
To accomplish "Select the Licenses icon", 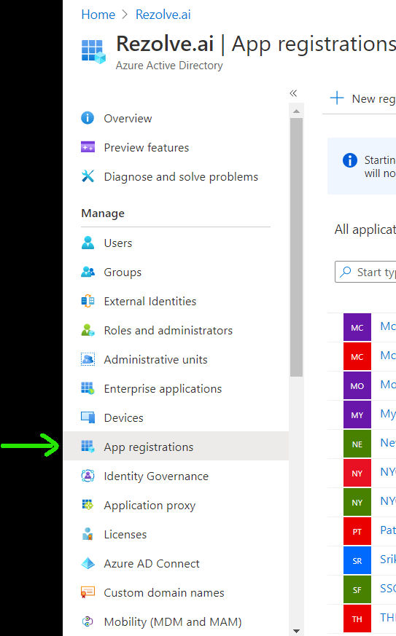I will (x=88, y=534).
